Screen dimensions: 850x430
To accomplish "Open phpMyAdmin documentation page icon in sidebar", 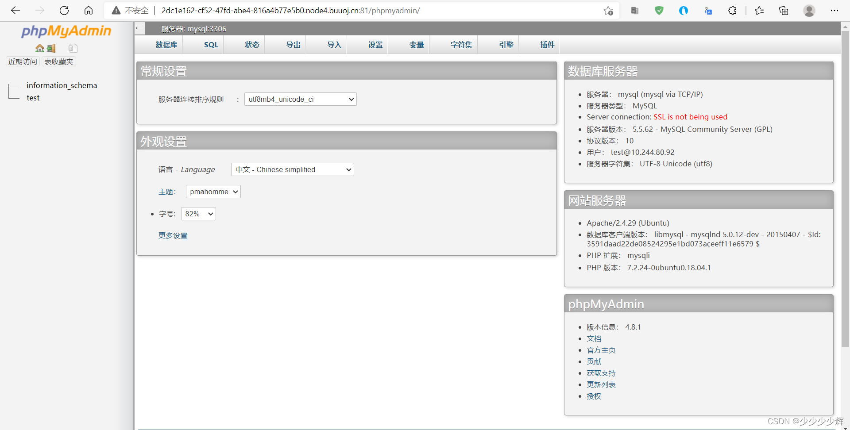I will (x=73, y=48).
